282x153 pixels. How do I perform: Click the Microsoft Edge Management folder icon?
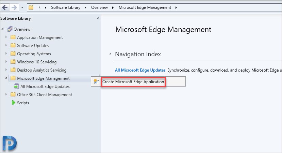(x=13, y=78)
